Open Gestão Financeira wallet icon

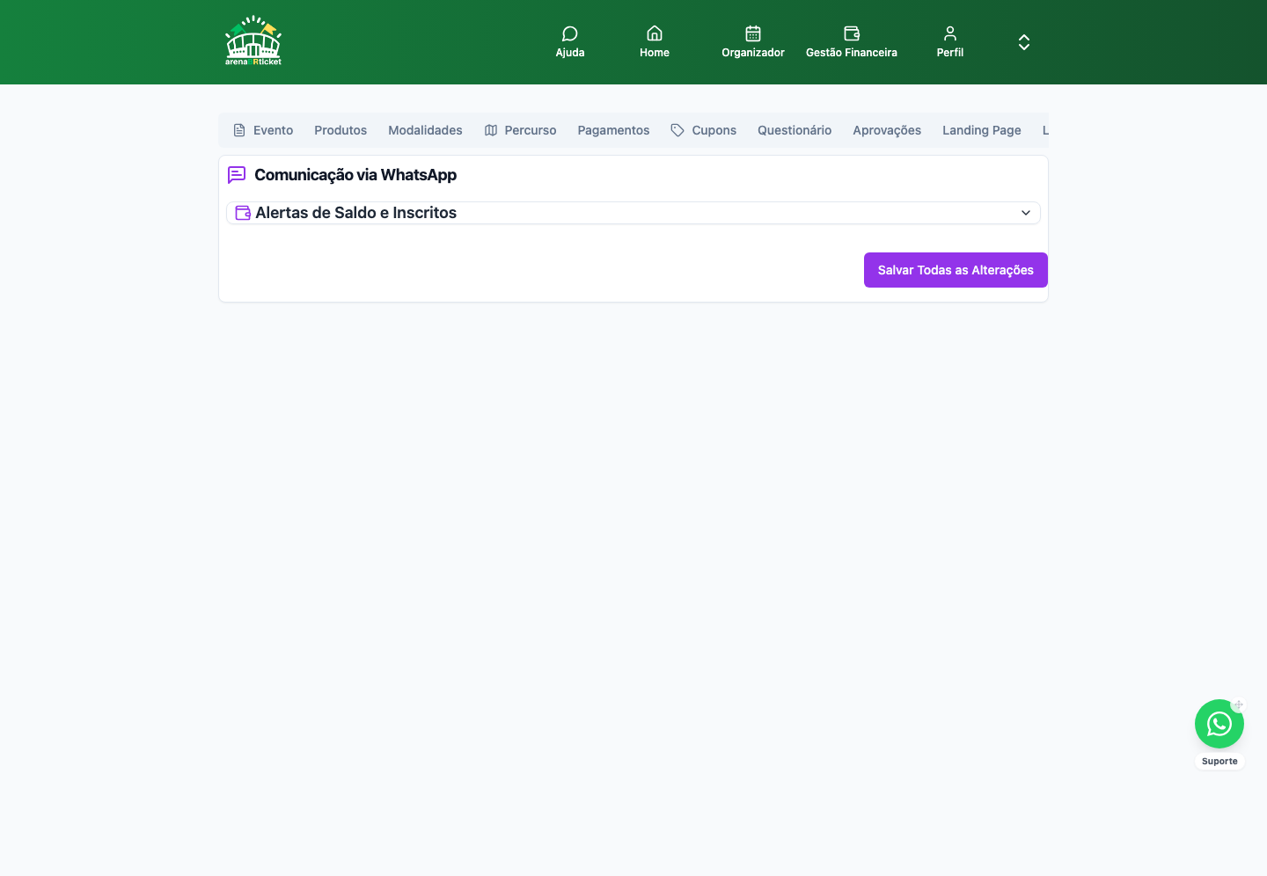[x=852, y=33]
